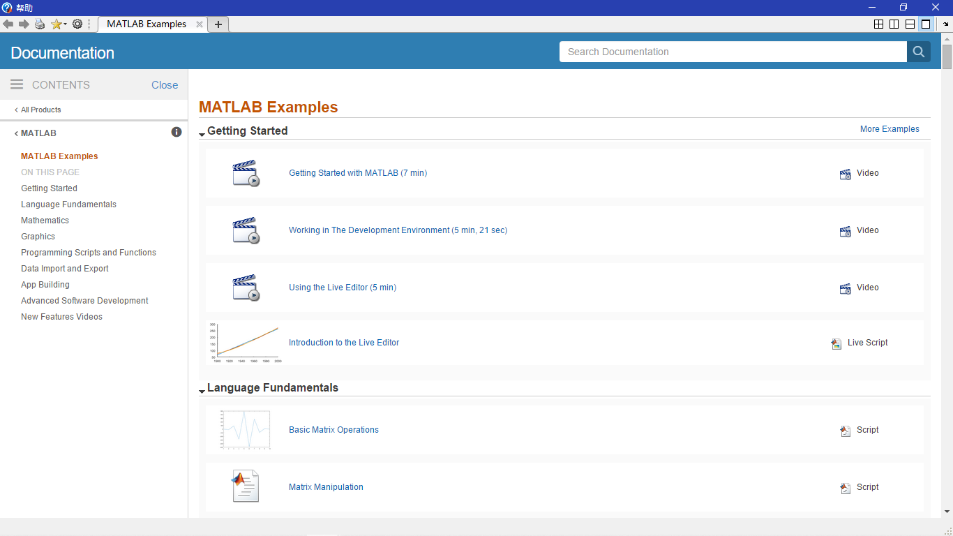Jump to Language Fundamentals in sidebar
Viewport: 953px width, 536px height.
point(68,204)
